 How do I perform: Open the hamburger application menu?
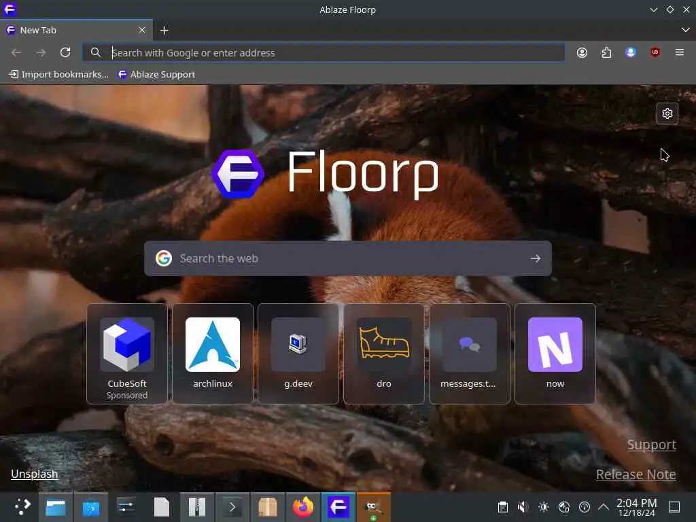(679, 52)
